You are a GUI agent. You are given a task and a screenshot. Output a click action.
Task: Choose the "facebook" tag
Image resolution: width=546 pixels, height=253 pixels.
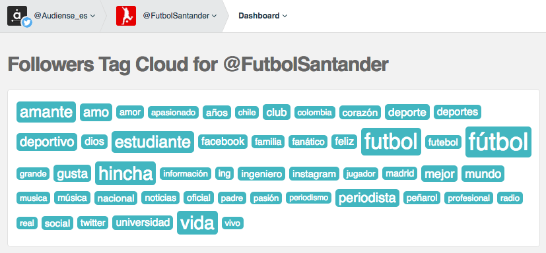tap(223, 142)
